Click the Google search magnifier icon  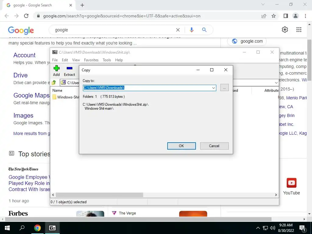[x=204, y=30]
